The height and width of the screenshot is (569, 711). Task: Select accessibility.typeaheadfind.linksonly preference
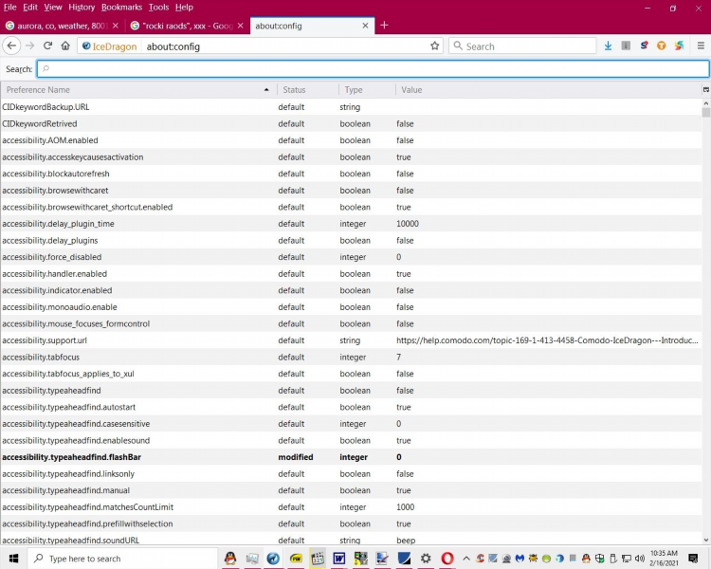[x=351, y=474]
